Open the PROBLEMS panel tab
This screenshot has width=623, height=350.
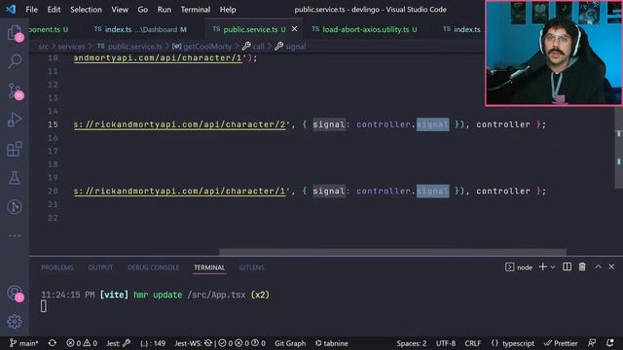pyautogui.click(x=57, y=268)
